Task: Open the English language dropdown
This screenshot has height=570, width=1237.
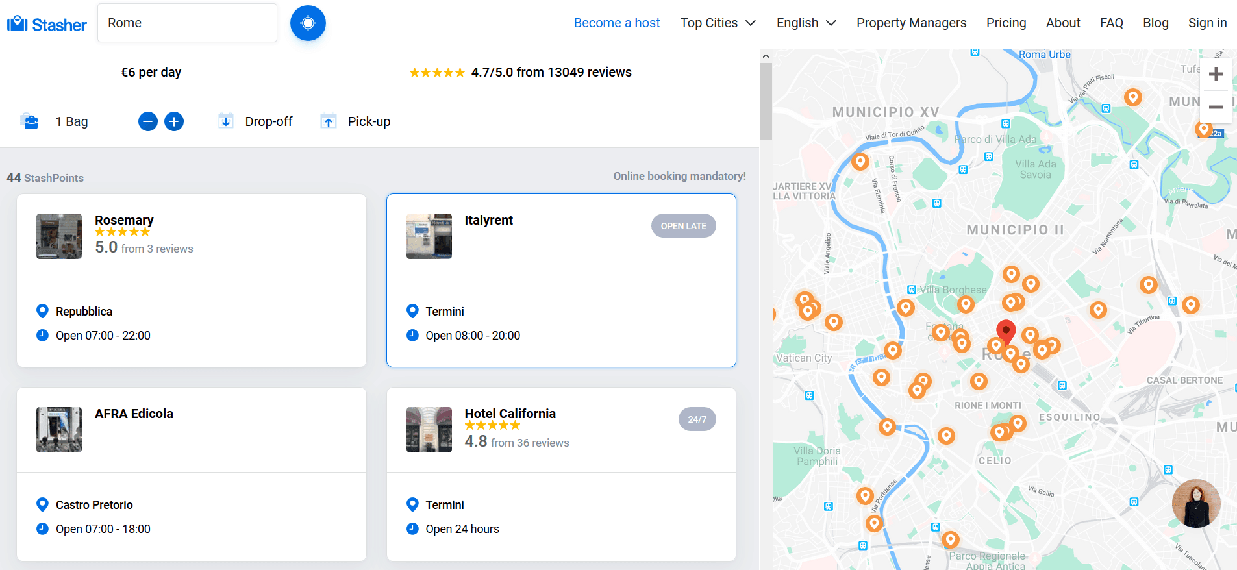Action: point(806,23)
